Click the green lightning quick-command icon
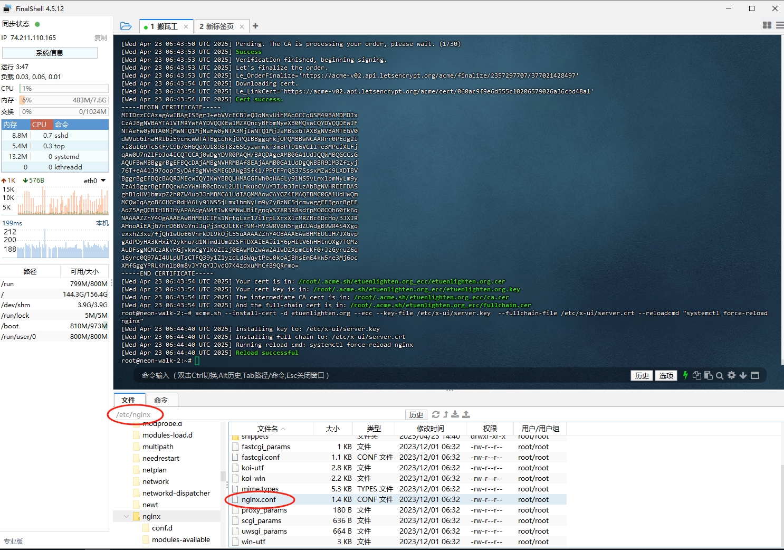This screenshot has height=550, width=784. (x=685, y=375)
